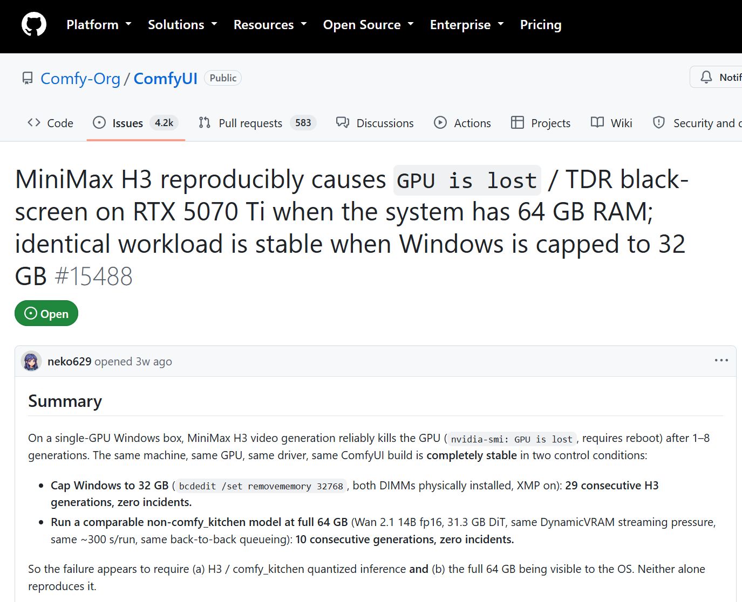The width and height of the screenshot is (742, 602).
Task: Click the Public visibility label
Action: [223, 78]
